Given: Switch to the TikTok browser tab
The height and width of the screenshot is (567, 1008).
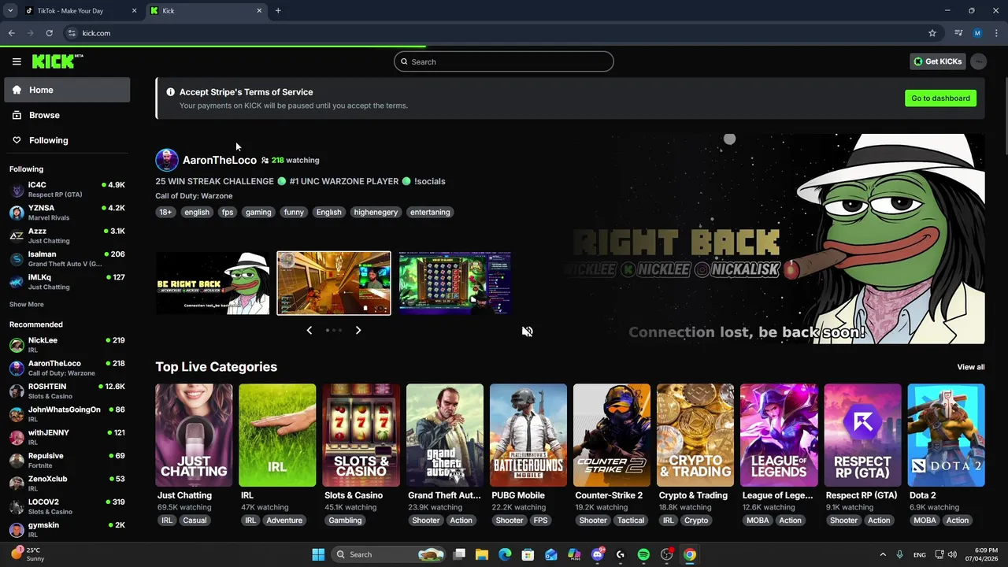Looking at the screenshot, I should pos(81,11).
